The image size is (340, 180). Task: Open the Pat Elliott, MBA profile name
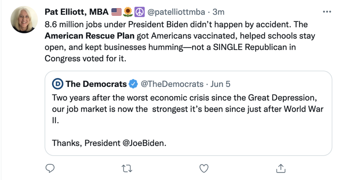click(x=77, y=12)
